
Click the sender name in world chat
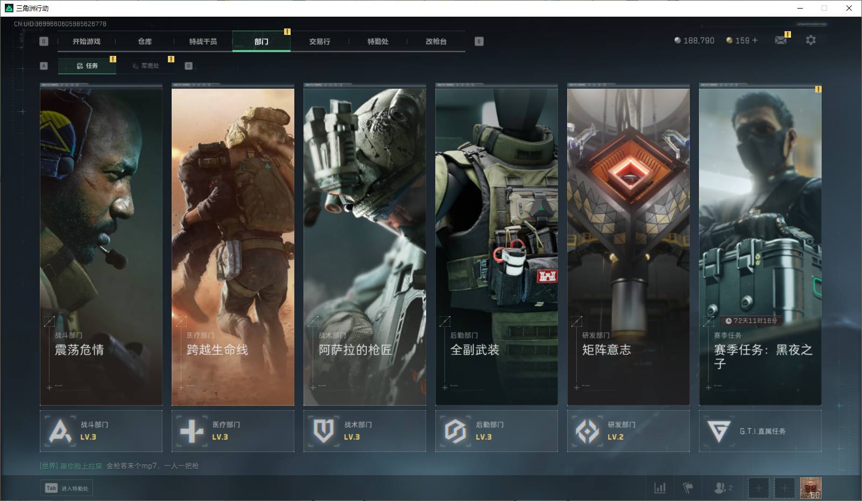point(81,466)
